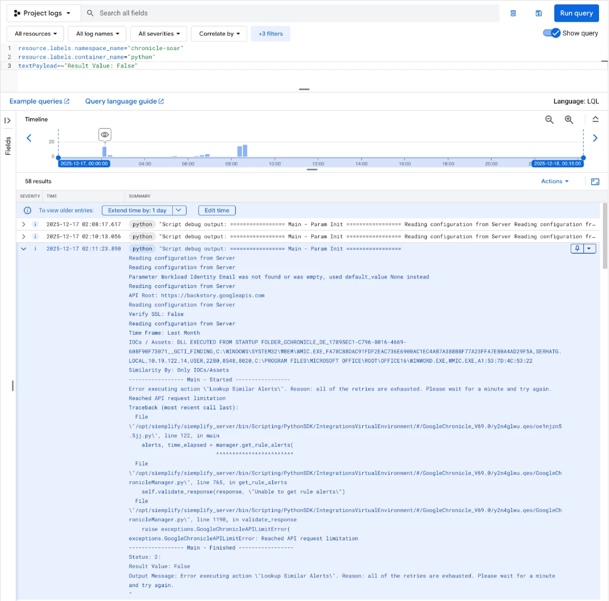Click the 'Time Frame: Last Month' line
The height and width of the screenshot is (601, 609).
point(164,333)
